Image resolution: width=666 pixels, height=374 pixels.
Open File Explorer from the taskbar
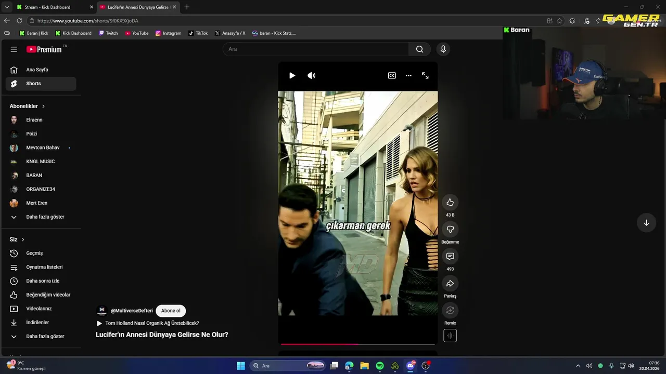364,366
